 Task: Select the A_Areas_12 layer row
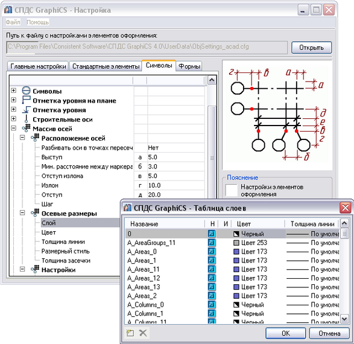coord(232,278)
